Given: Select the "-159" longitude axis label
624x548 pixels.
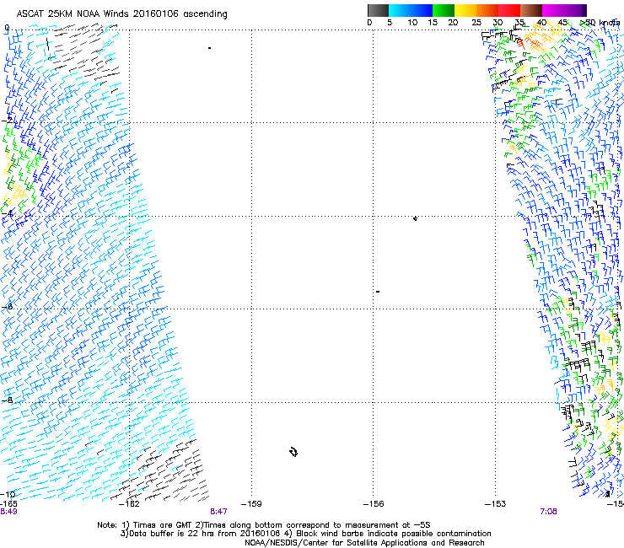Looking at the screenshot, I should click(251, 504).
